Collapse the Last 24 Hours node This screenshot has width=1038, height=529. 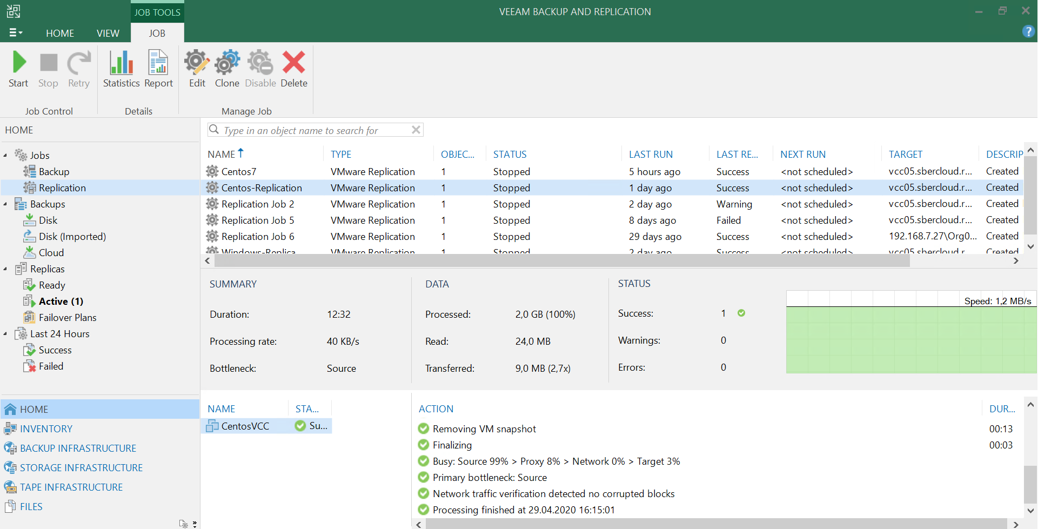[x=5, y=334]
